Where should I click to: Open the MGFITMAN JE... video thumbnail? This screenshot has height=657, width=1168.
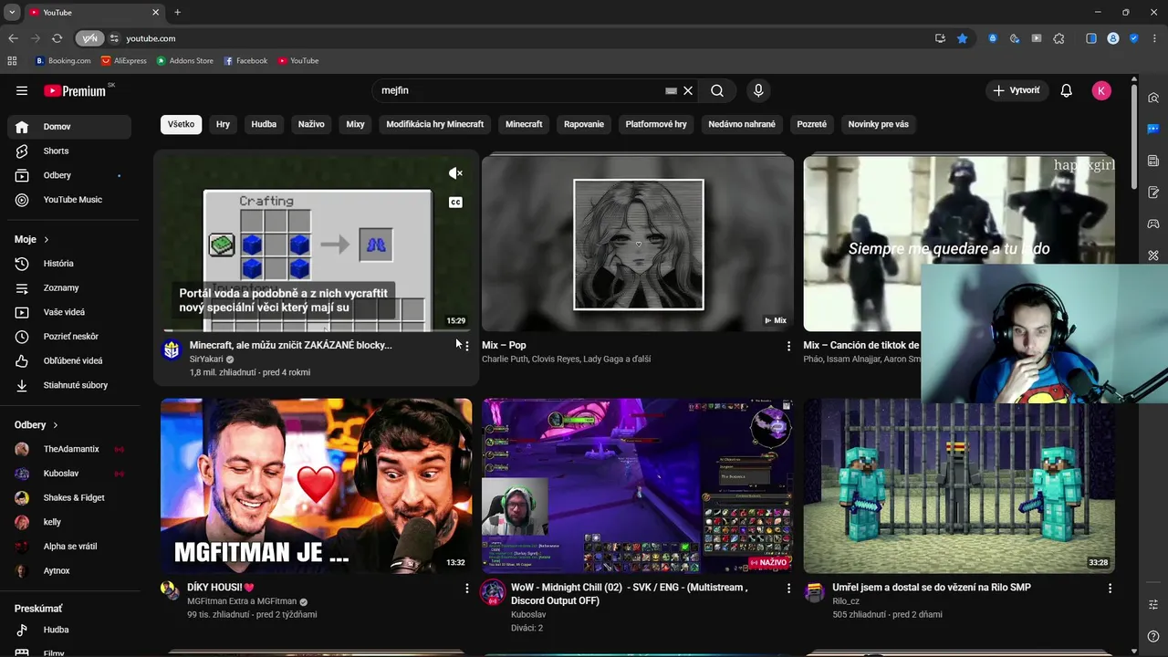[x=317, y=485]
